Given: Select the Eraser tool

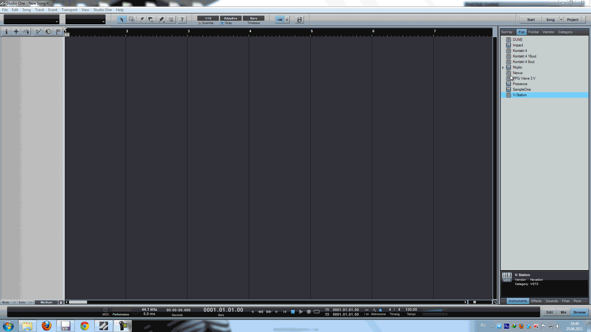Looking at the screenshot, I should 151,20.
